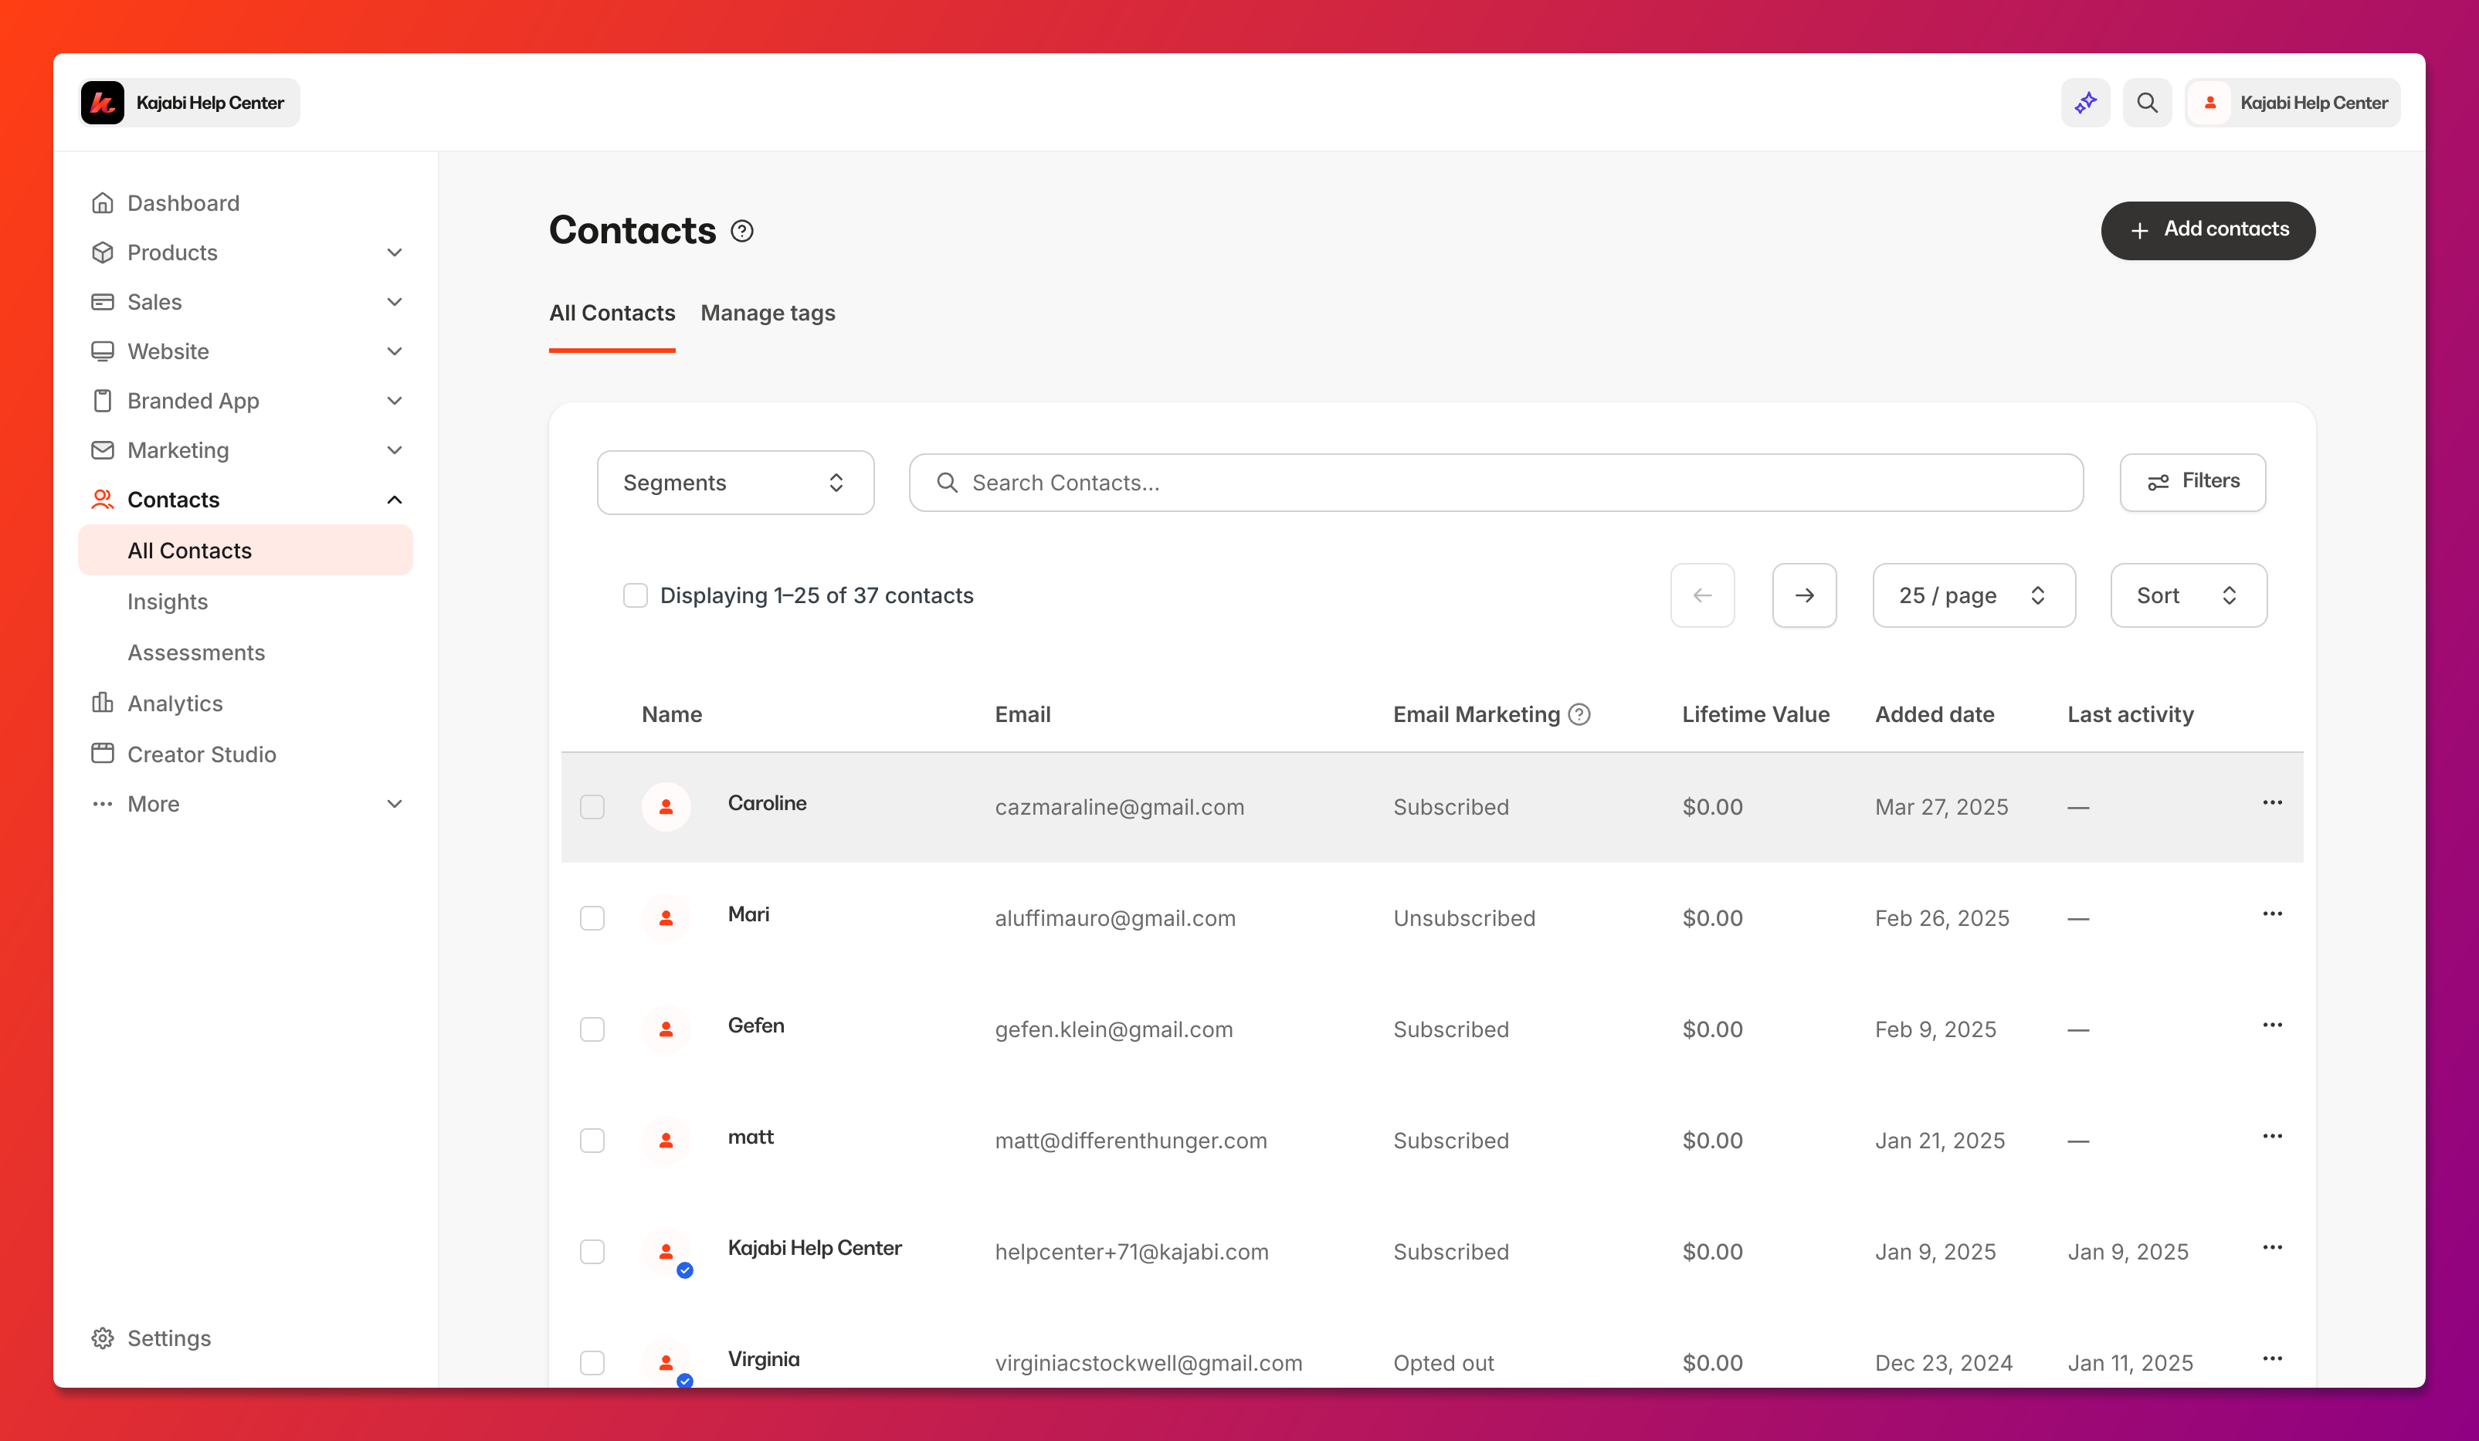Click the Analytics bar chart icon
Image resolution: width=2479 pixels, height=1441 pixels.
[x=102, y=702]
